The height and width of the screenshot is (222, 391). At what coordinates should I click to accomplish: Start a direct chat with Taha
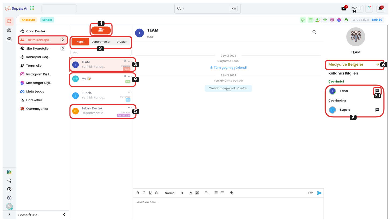tap(377, 91)
